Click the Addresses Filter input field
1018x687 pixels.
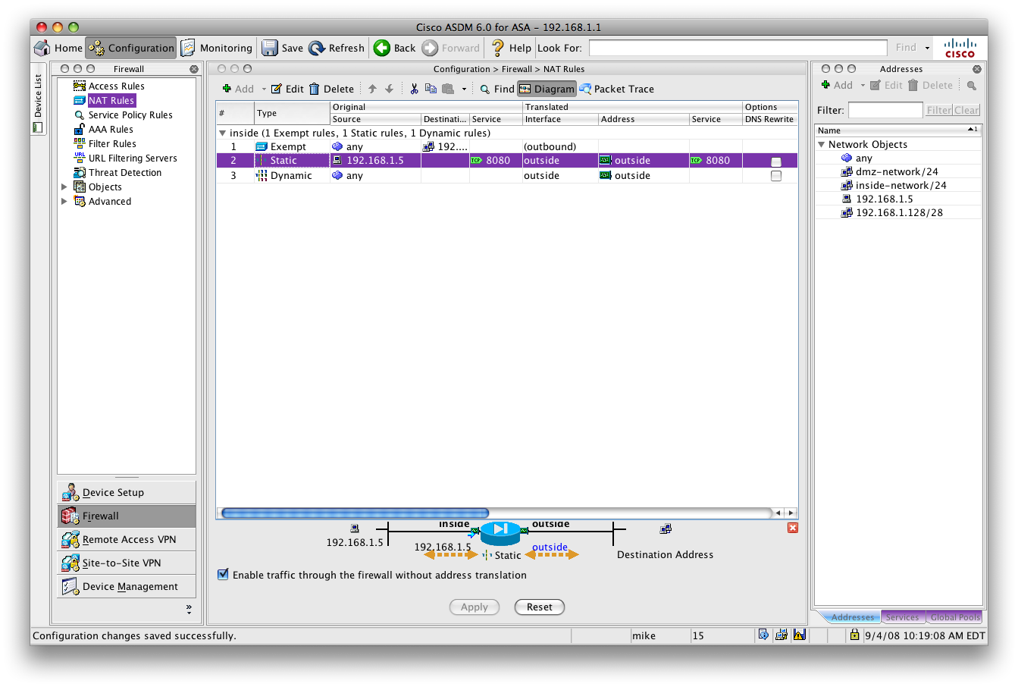[885, 110]
